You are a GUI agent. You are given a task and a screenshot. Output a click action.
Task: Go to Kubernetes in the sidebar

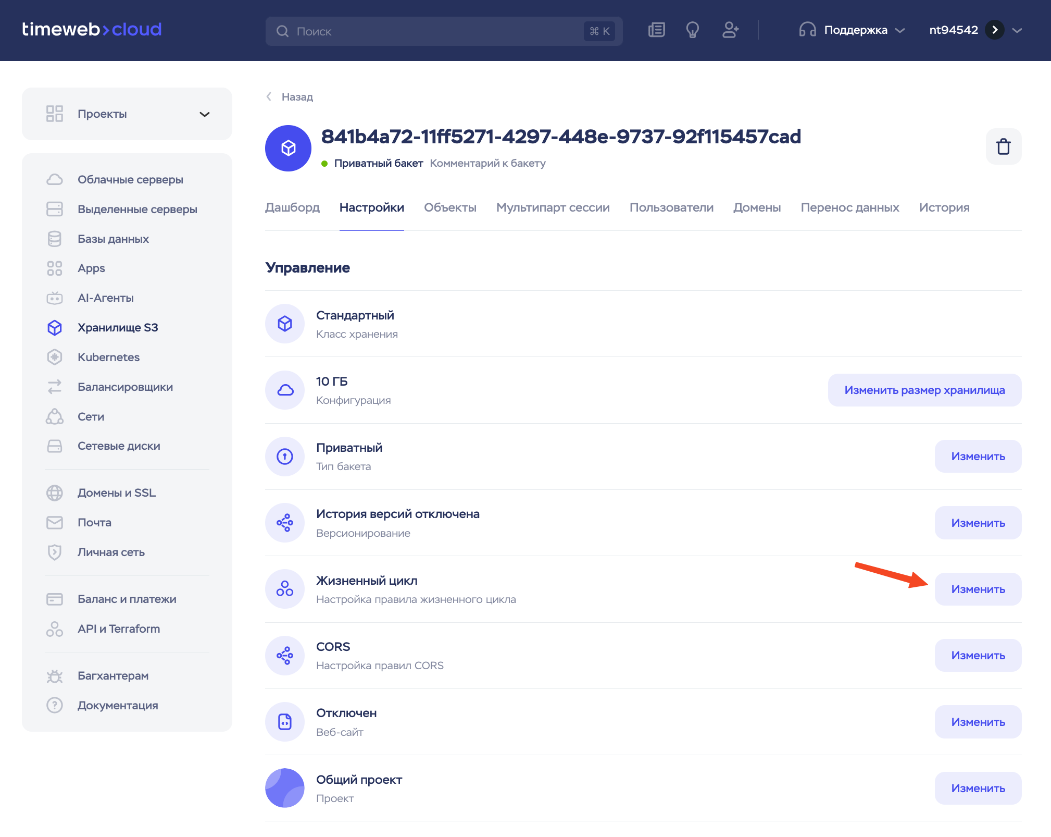click(108, 357)
